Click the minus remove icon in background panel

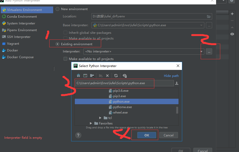[232, 21]
